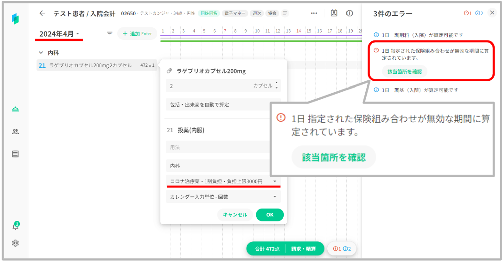The height and width of the screenshot is (262, 504).
Task: Open the 2024年4月 month dropdown
Action: tap(59, 34)
